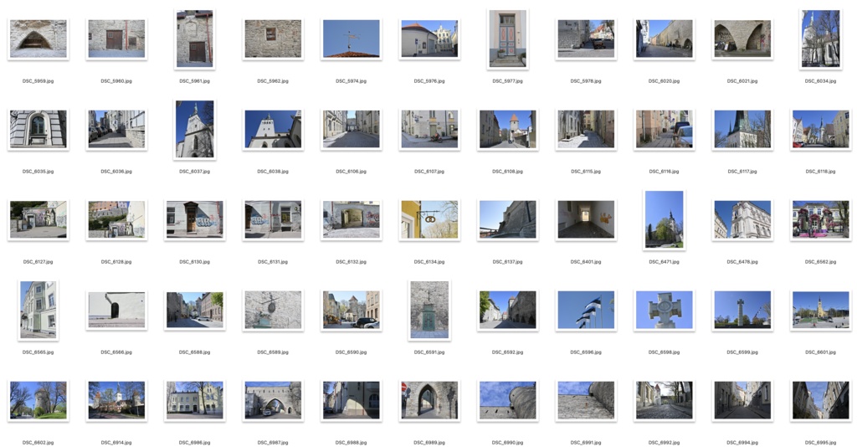
Task: Select the DSC_5962.jpg wall window thumbnail
Action: (x=273, y=39)
